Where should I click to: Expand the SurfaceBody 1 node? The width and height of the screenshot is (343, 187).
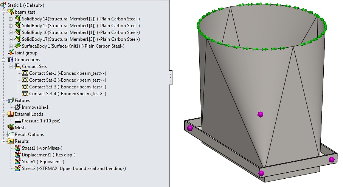11,46
